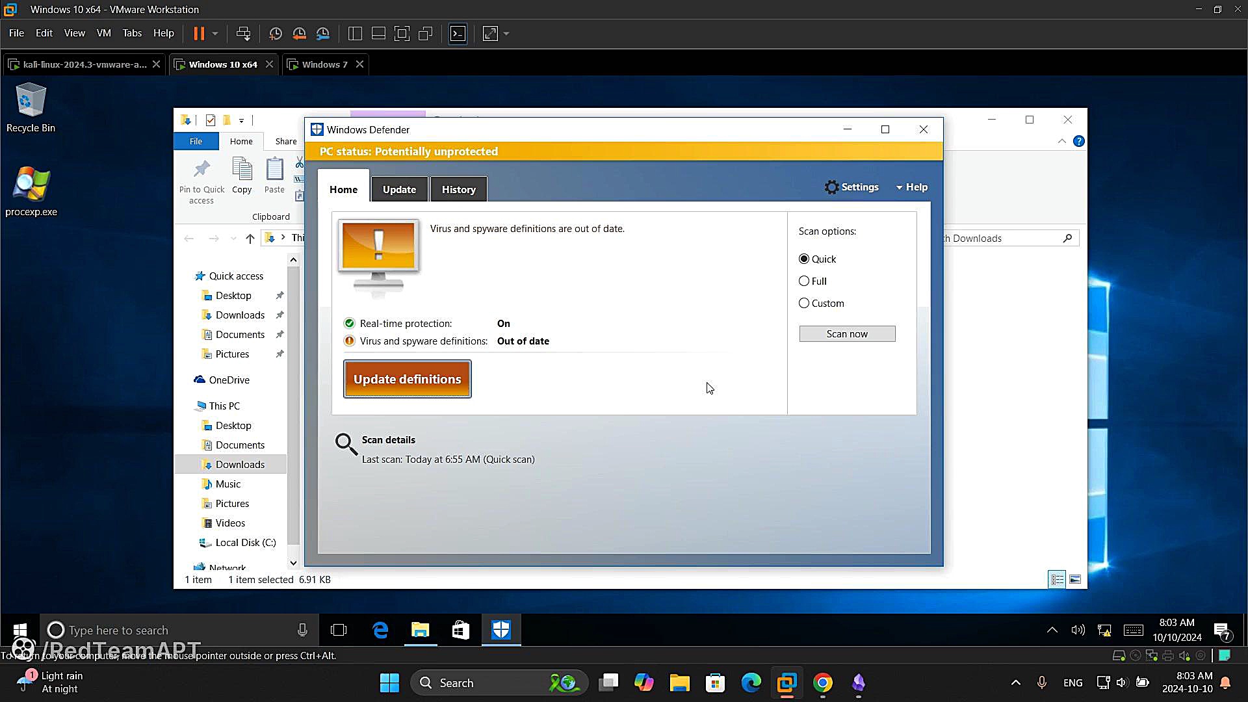Collapse the Explorer ribbon with chevron
Viewport: 1248px width, 702px height.
(x=1061, y=141)
